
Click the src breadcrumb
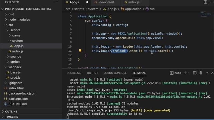68,9
